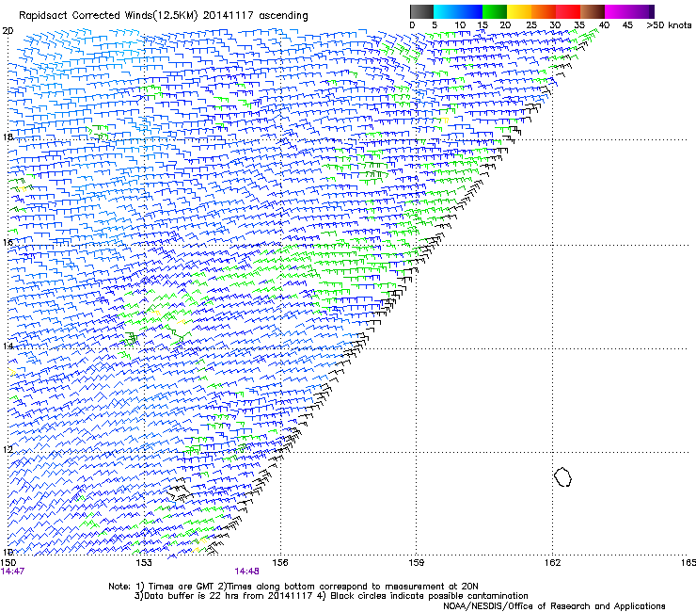The height and width of the screenshot is (612, 696).
Task: Click the purple '14:47' swath time stamp
Action: pos(12,572)
